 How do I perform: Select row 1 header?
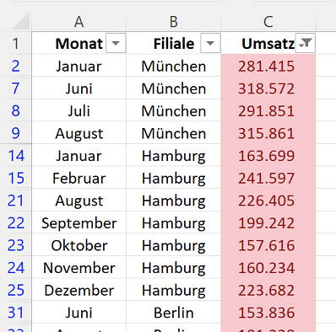[x=16, y=43]
